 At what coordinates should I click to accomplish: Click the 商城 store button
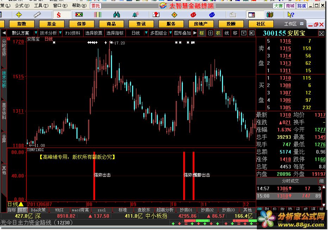click(x=290, y=6)
